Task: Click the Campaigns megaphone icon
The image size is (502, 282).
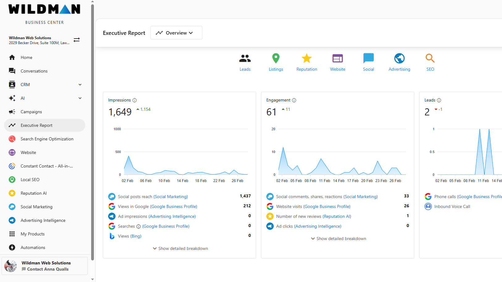Action: 12,112
